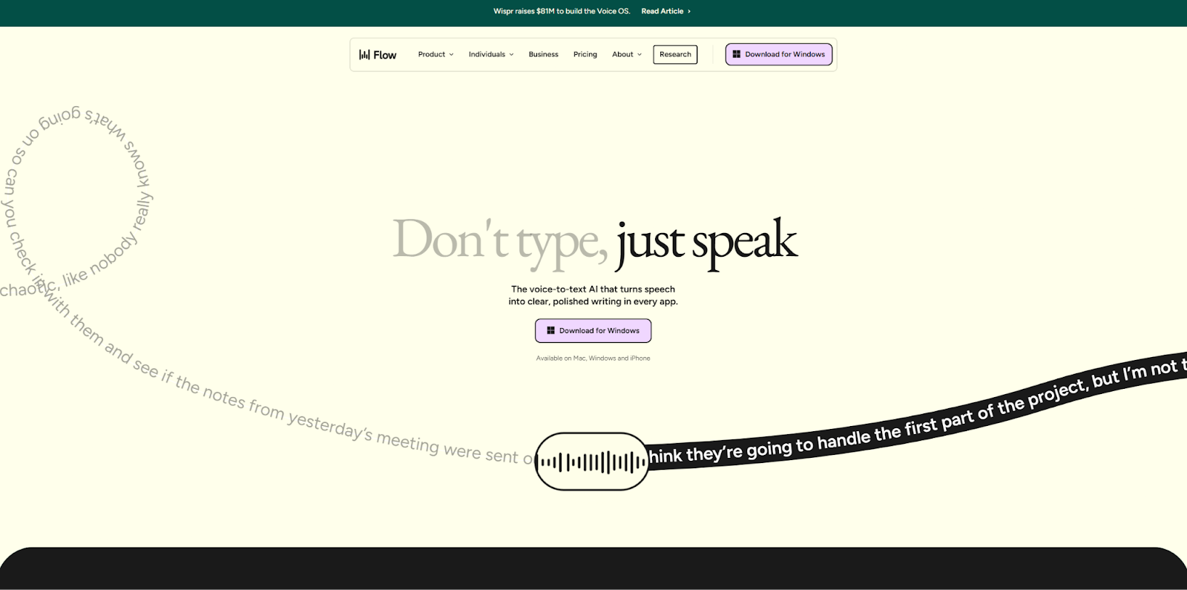Screen dimensions: 1187x590
Task: Open the Read Article link in banner
Action: (x=662, y=11)
